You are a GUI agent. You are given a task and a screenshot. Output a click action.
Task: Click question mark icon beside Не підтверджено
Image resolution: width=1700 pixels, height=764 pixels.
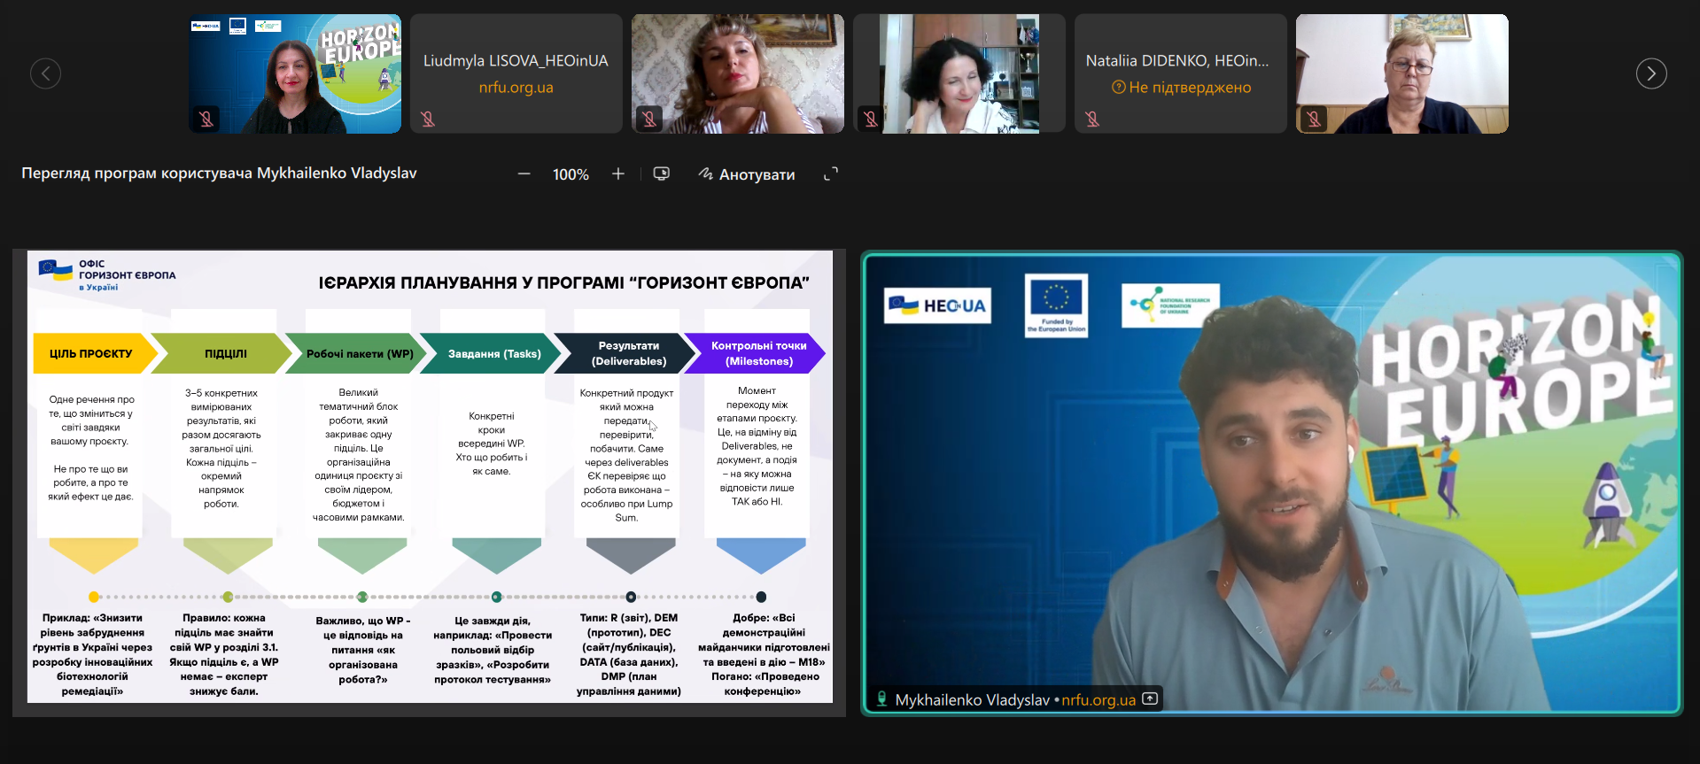tap(1119, 87)
